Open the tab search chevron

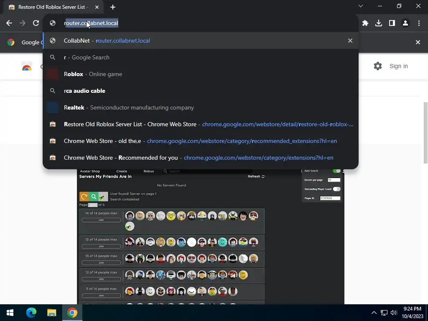pos(361,6)
